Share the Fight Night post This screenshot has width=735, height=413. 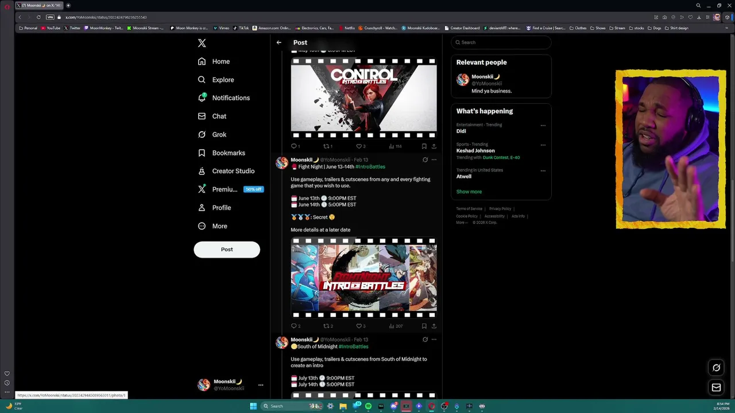tap(434, 326)
